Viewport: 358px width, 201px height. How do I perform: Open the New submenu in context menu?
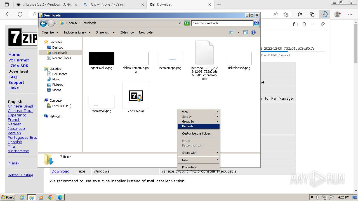[199, 160]
